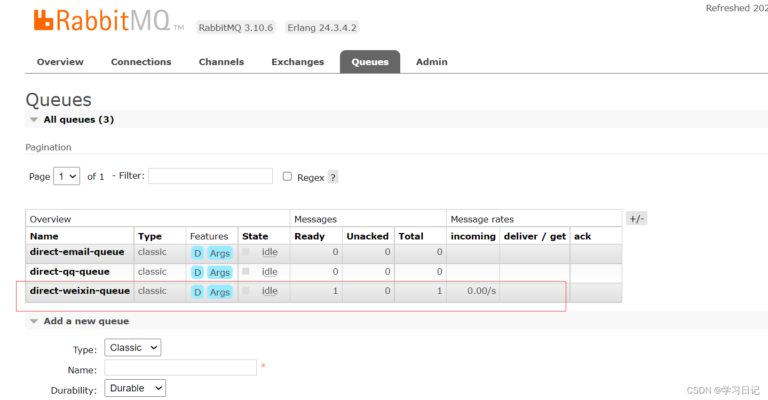Sort by ack rate column
Image resolution: width=768 pixels, height=400 pixels.
(583, 236)
